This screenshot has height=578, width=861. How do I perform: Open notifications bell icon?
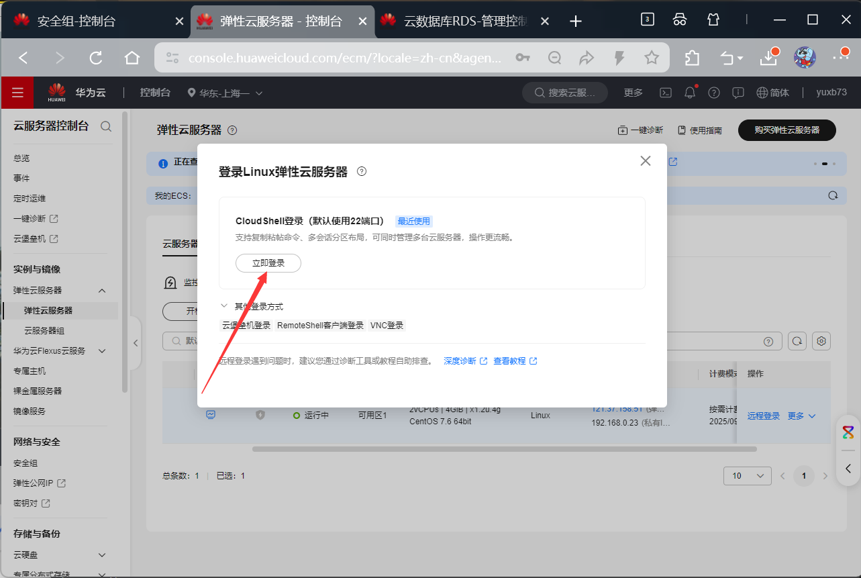click(690, 93)
